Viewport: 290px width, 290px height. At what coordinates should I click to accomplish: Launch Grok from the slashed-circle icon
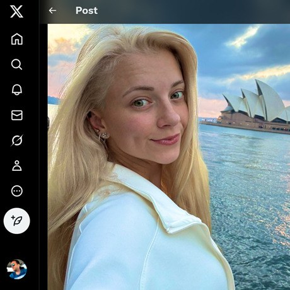tap(17, 141)
